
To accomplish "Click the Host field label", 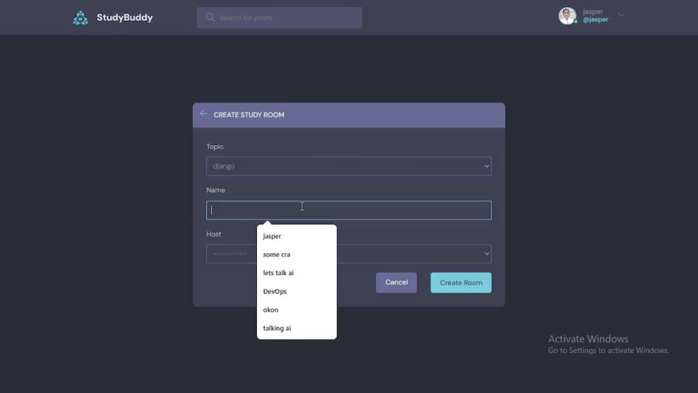I will 214,234.
